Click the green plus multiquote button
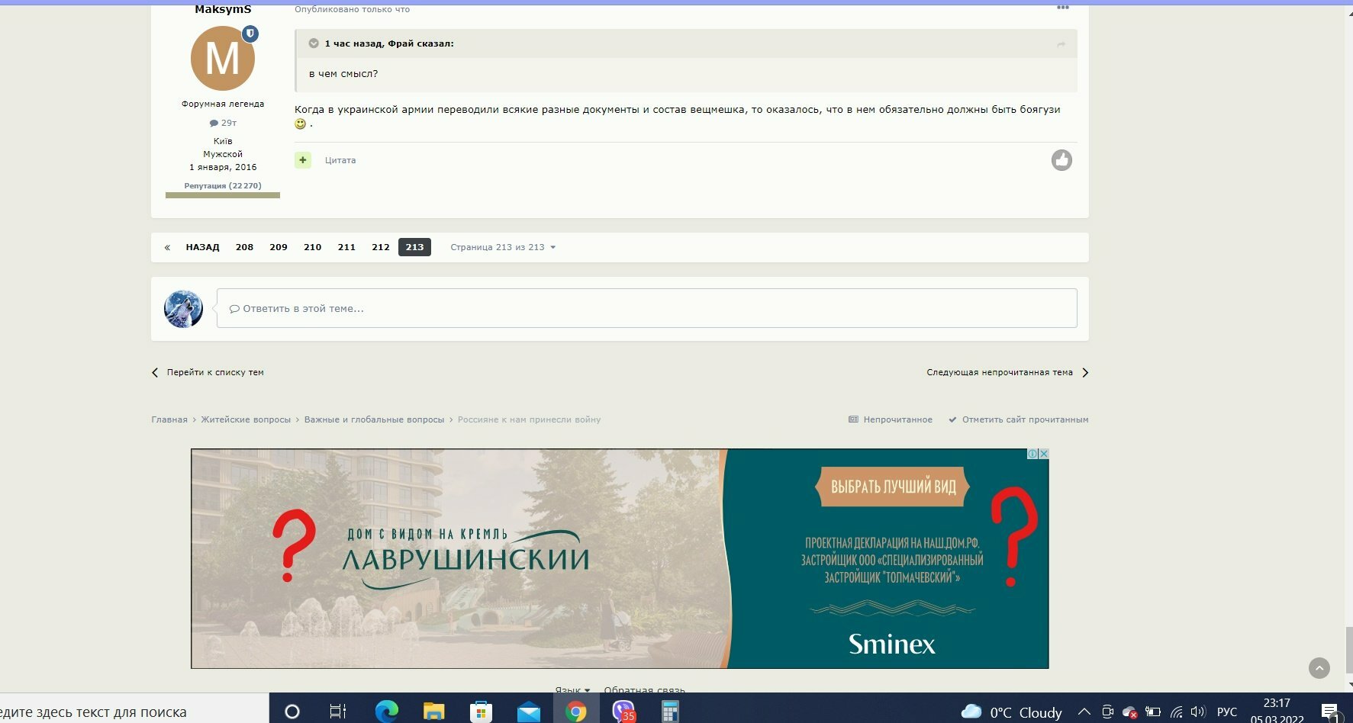This screenshot has width=1353, height=723. (303, 160)
